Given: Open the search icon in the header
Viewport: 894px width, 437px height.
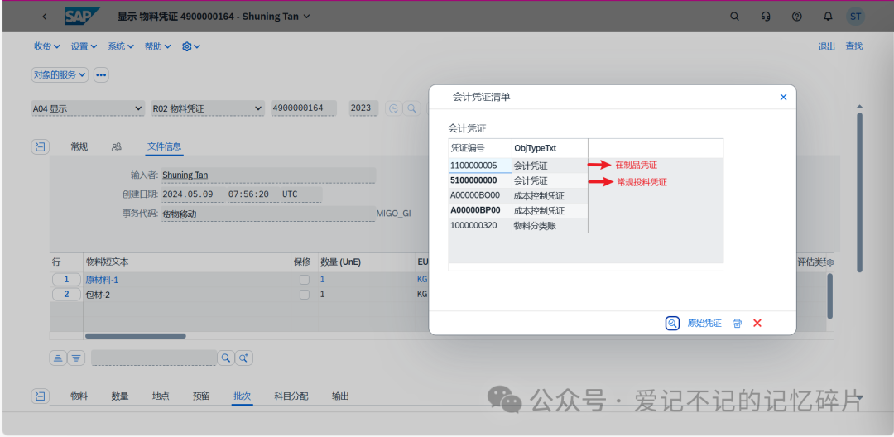Looking at the screenshot, I should point(735,17).
